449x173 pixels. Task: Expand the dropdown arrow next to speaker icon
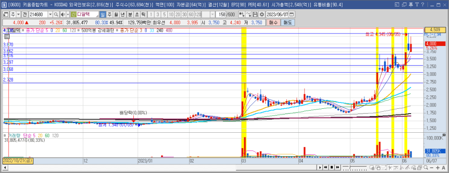(x=68, y=14)
